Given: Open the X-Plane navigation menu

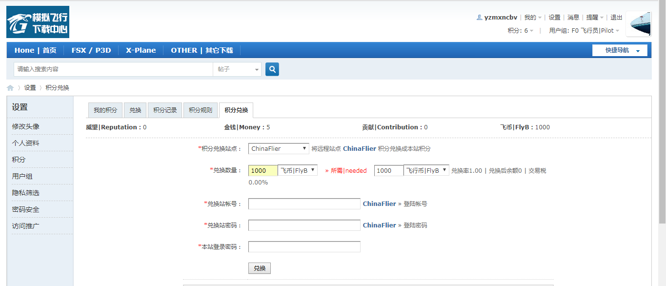Looking at the screenshot, I should pos(141,50).
